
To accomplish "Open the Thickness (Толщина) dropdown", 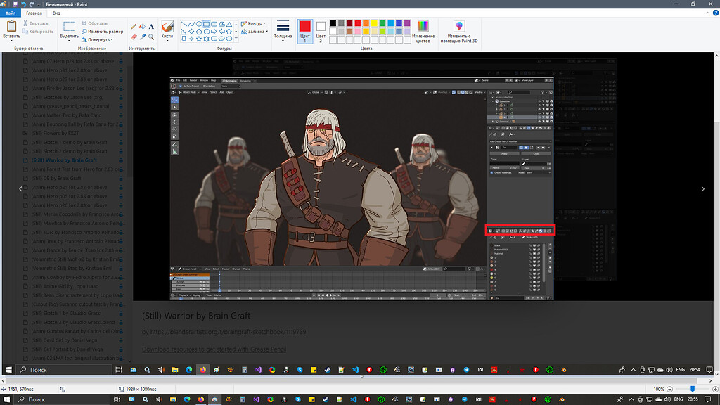I will 283,31.
